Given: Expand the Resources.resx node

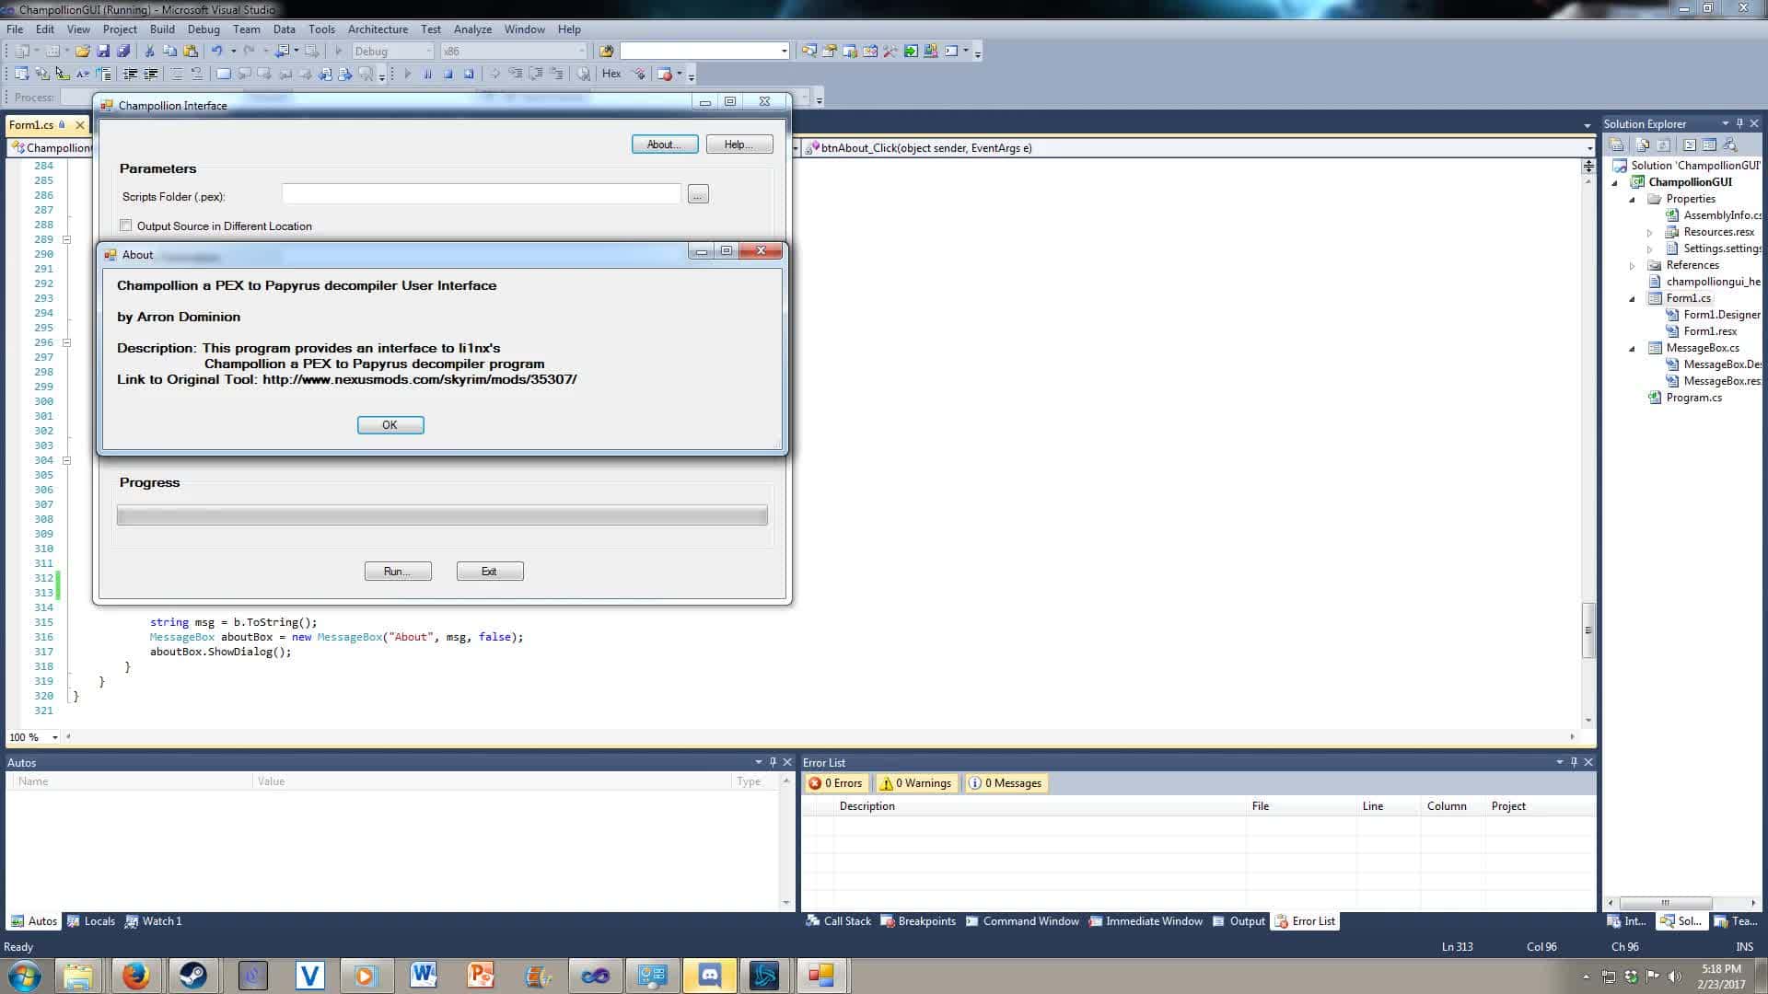Looking at the screenshot, I should [x=1650, y=232].
